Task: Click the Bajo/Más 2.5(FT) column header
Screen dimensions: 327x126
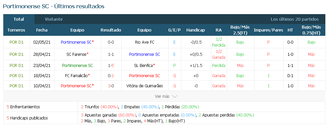Action: click(240, 30)
